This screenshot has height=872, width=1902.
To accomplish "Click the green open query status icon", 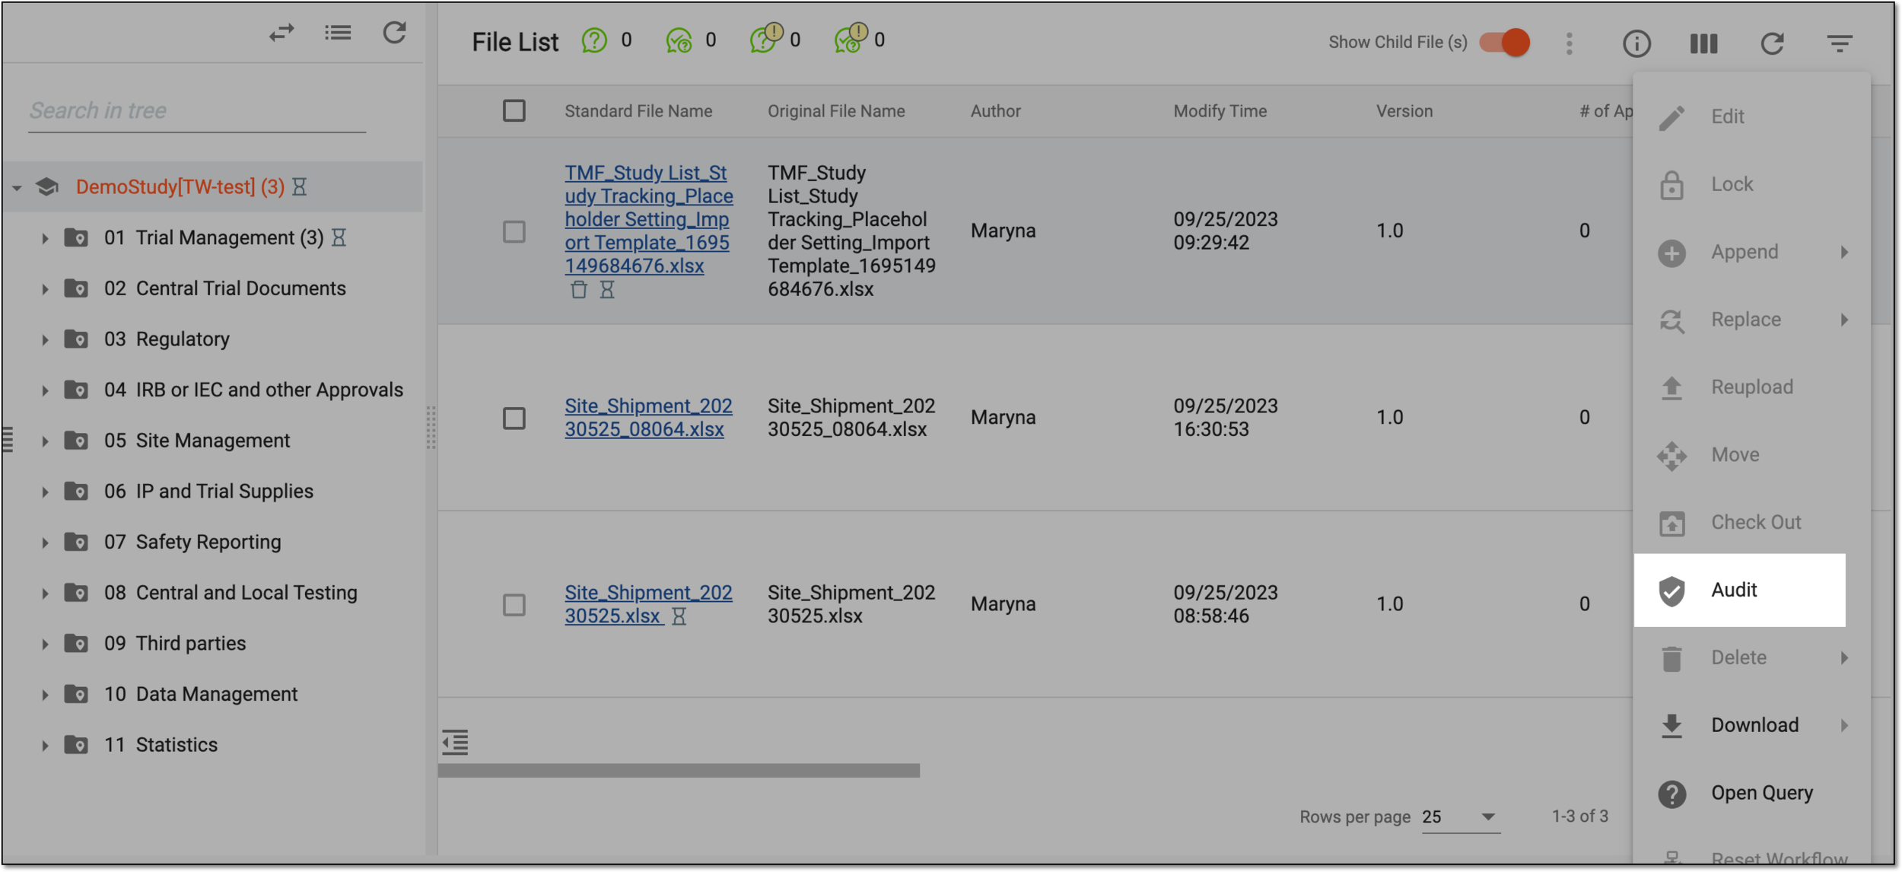I will pyautogui.click(x=595, y=40).
